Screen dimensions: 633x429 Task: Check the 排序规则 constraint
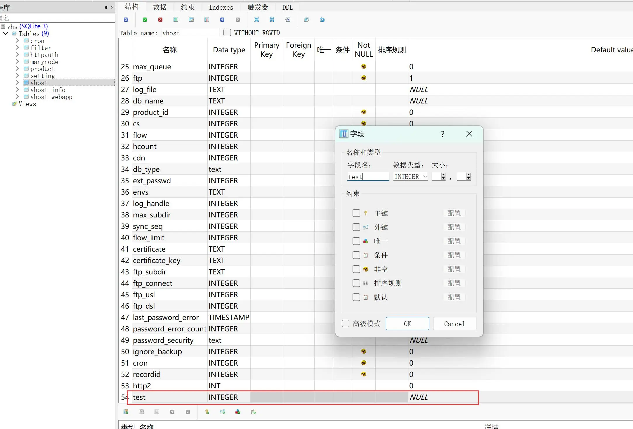pyautogui.click(x=356, y=283)
